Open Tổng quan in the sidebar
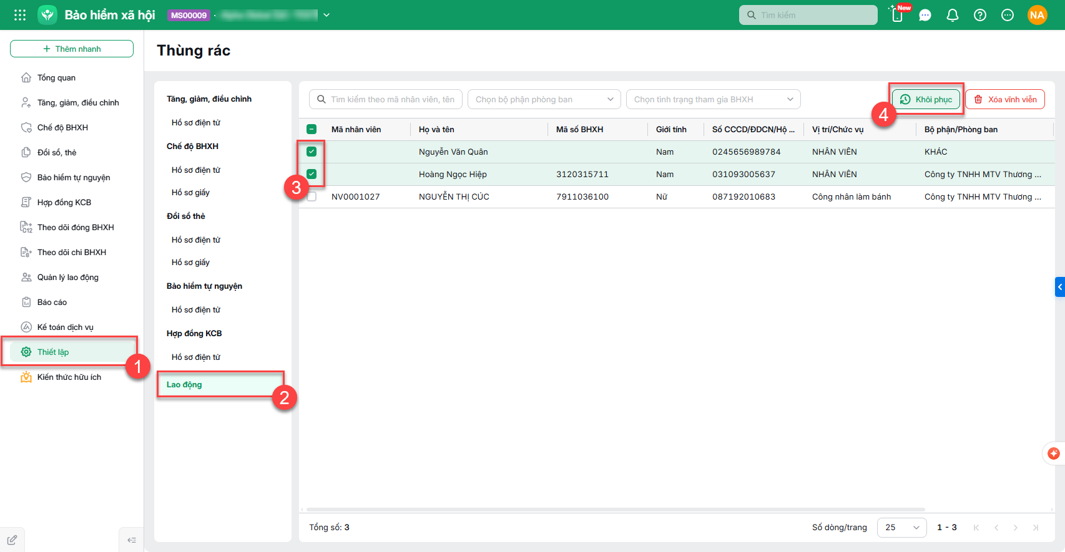 coord(72,77)
